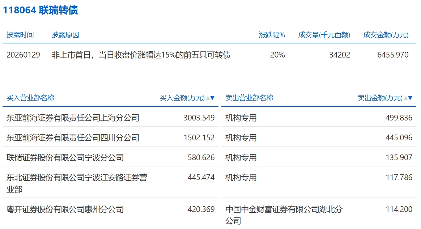Click 联储证券股份有限公司宁波分公司 entry

tap(65, 158)
